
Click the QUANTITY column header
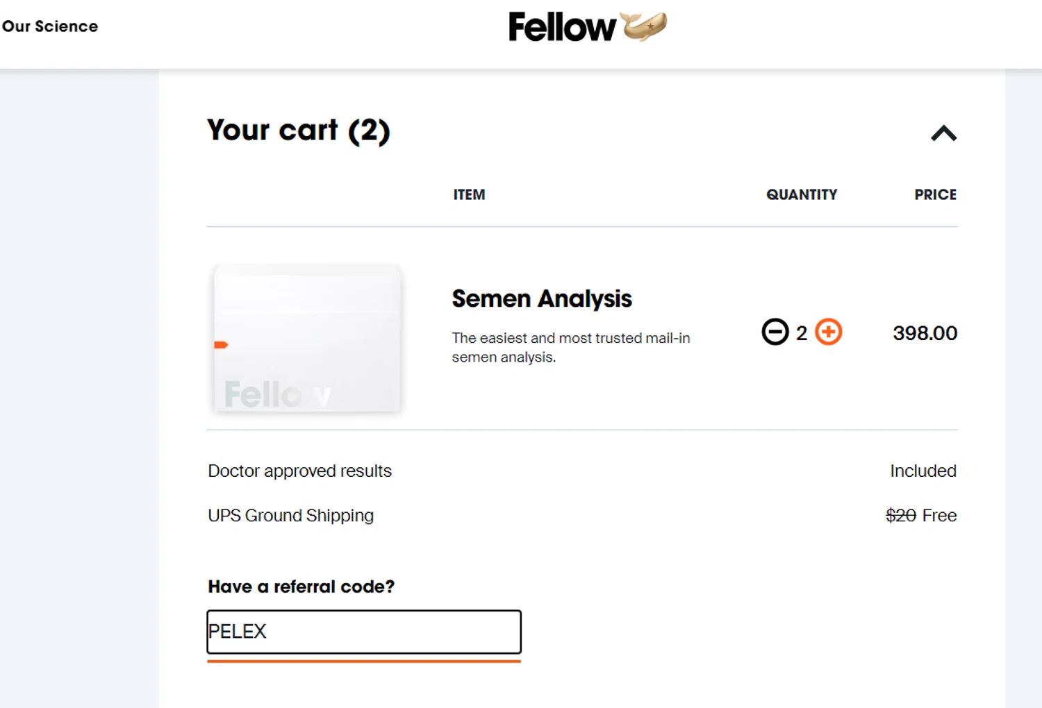click(x=801, y=195)
